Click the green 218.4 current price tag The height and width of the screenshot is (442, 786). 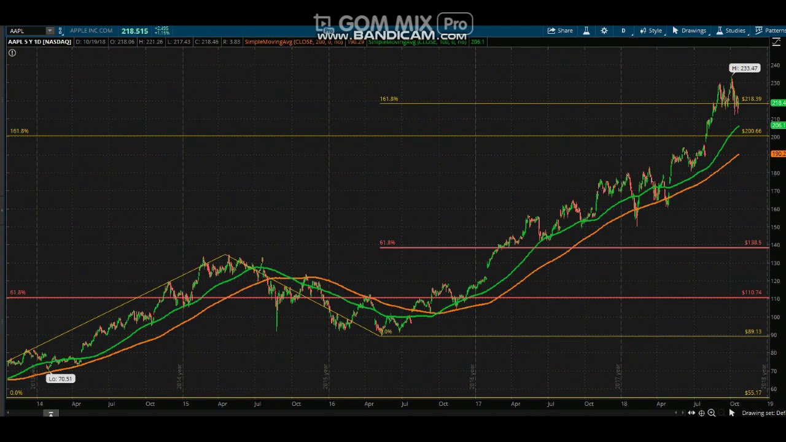[x=778, y=103]
